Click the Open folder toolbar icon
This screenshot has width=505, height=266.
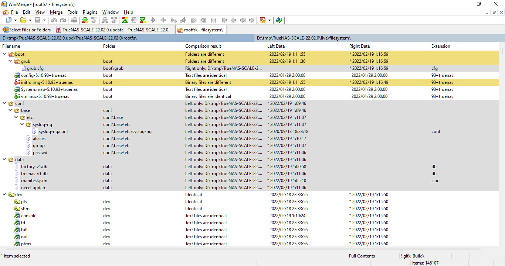pyautogui.click(x=23, y=20)
